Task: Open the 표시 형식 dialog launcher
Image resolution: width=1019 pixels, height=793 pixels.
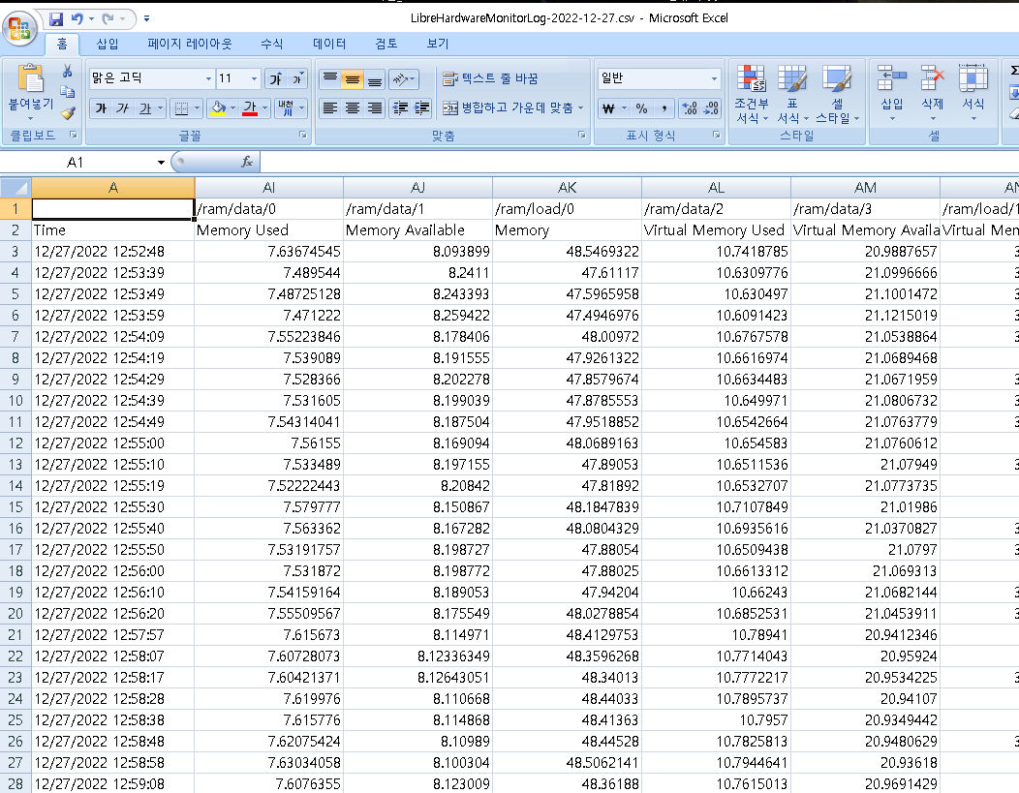Action: pyautogui.click(x=716, y=135)
